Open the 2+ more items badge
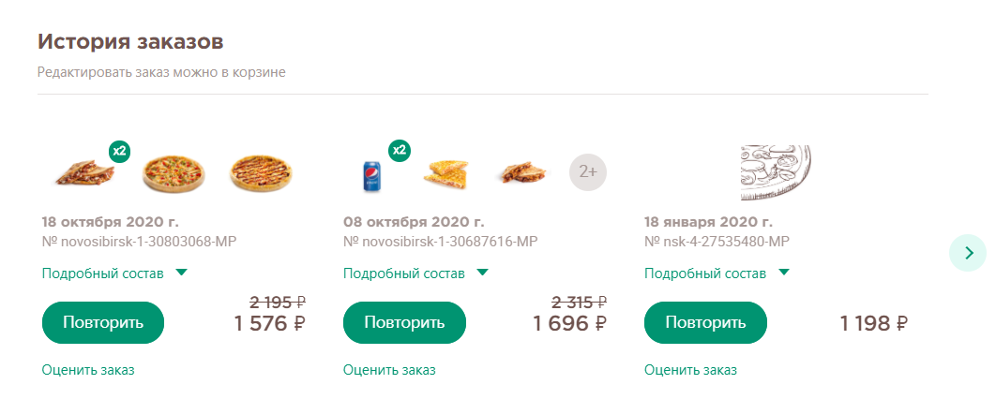Viewport: 996px width, 414px height. 587,171
